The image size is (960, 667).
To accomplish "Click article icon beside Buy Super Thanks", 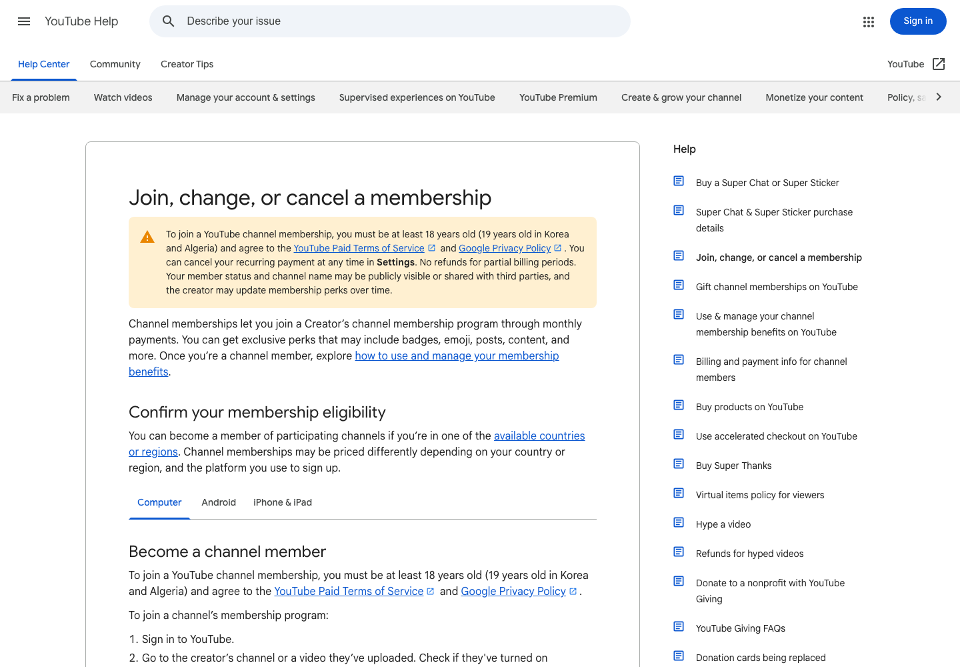I will [x=679, y=464].
